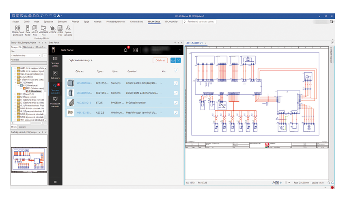Open the Strany panel options dropdown arrow

39,43
